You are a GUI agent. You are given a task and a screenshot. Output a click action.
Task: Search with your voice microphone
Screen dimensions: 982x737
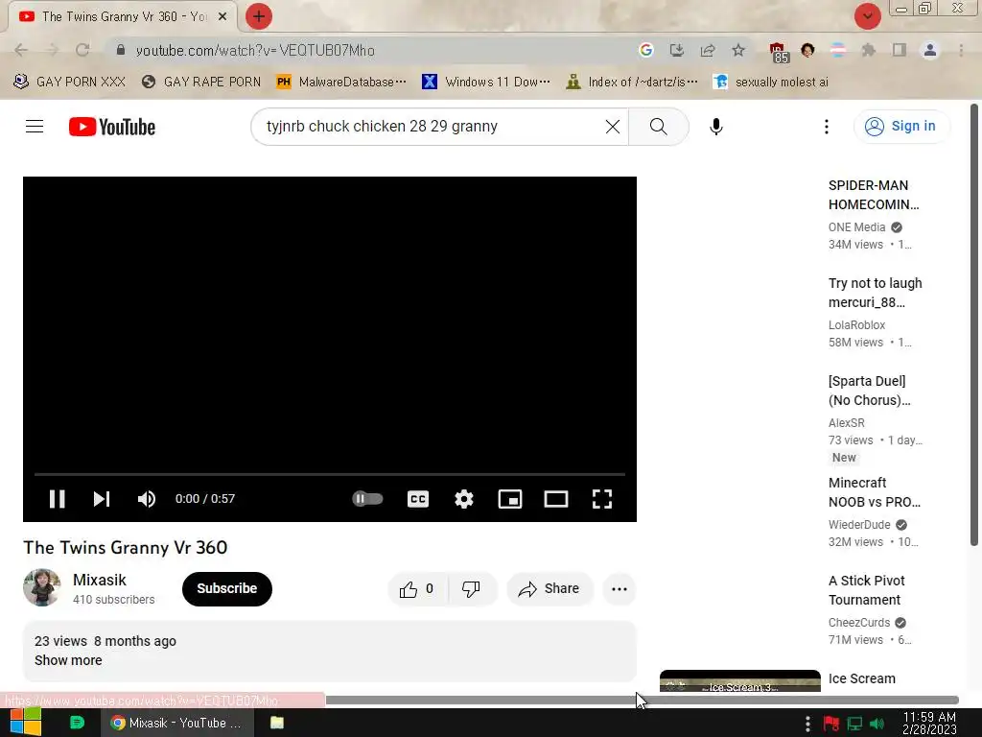pyautogui.click(x=715, y=127)
